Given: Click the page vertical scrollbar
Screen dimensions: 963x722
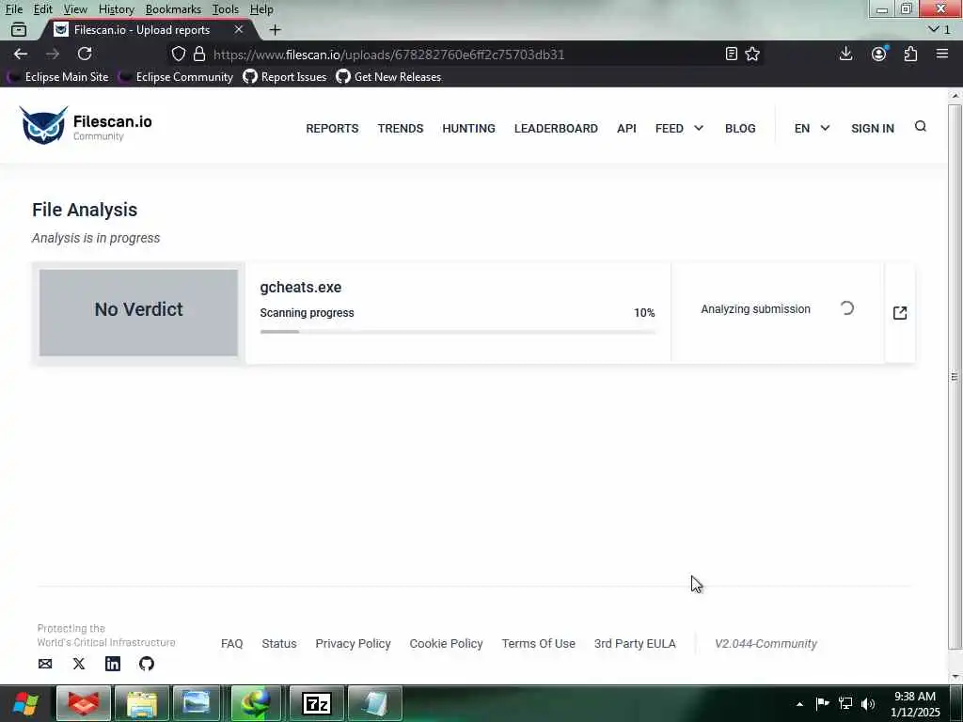Looking at the screenshot, I should click(955, 376).
